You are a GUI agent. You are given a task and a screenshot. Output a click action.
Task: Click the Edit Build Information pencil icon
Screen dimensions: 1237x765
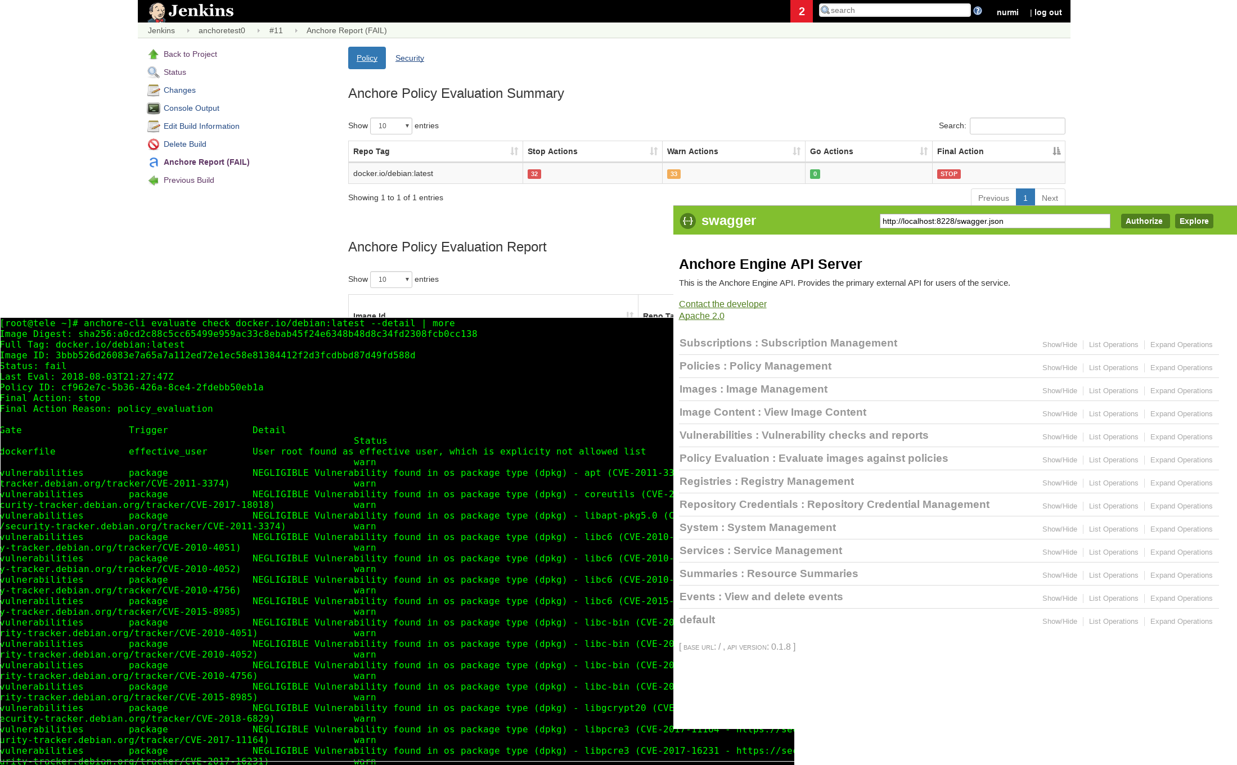coord(154,126)
